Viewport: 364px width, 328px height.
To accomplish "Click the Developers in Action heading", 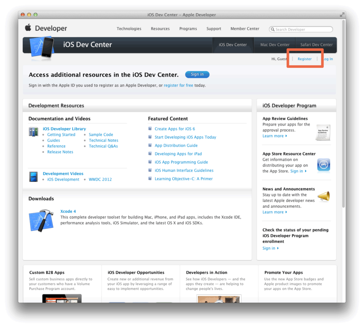I will pyautogui.click(x=207, y=272).
